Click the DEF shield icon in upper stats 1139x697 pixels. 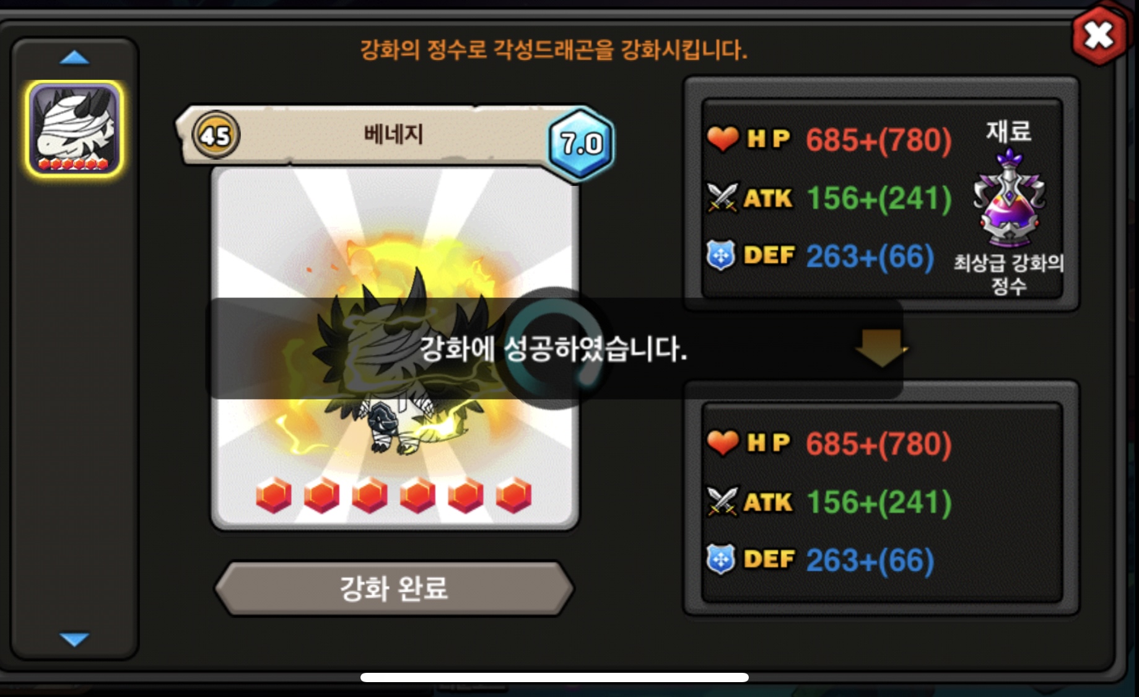pyautogui.click(x=721, y=255)
